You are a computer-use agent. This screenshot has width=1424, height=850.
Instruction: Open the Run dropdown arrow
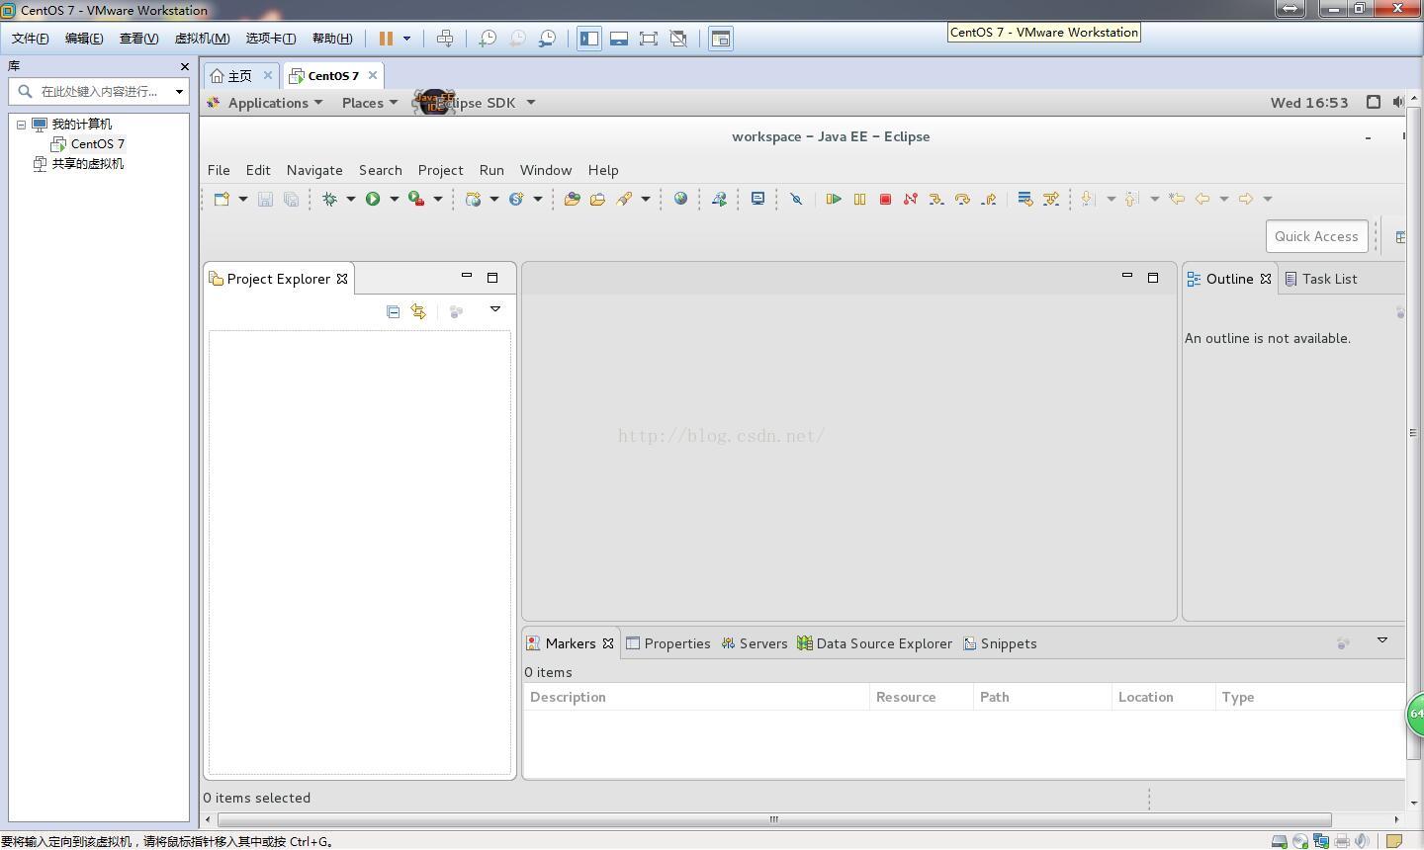[394, 199]
